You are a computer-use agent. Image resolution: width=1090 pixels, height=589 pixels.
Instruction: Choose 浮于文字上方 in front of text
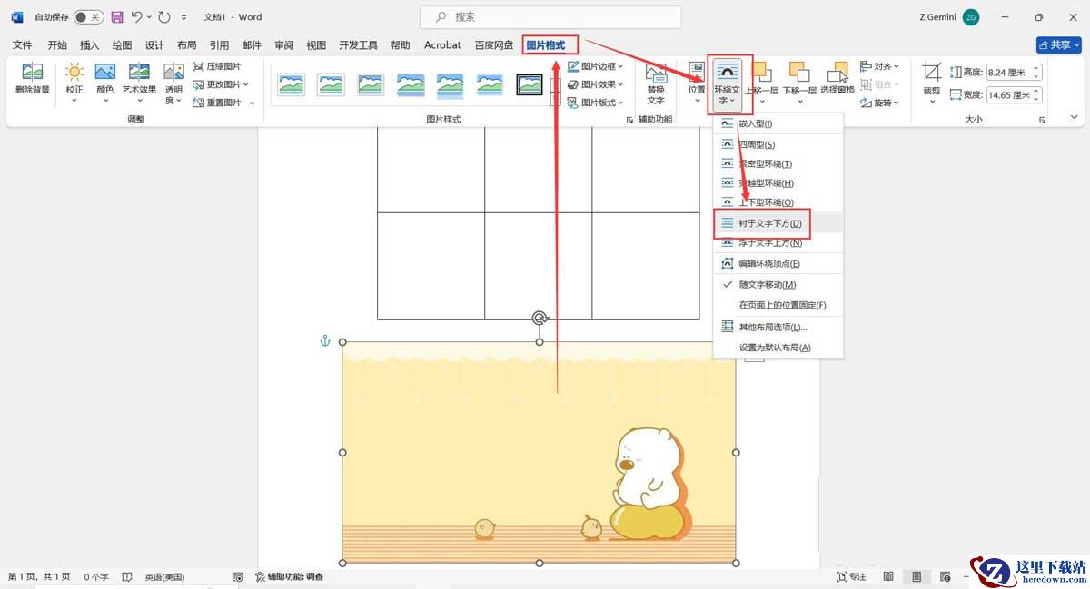[x=778, y=242]
